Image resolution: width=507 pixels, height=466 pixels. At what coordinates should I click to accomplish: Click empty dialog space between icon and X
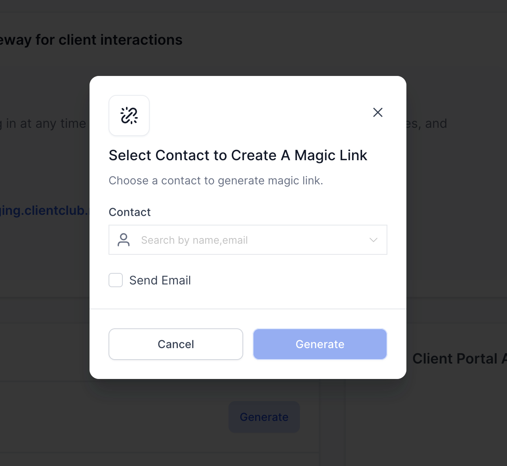[x=260, y=116]
